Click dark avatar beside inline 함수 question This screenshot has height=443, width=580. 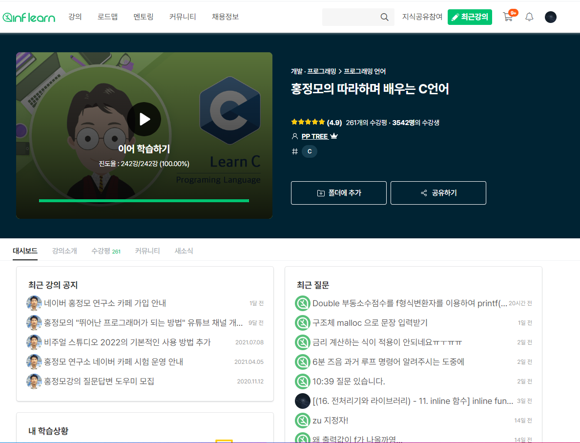tap(303, 401)
